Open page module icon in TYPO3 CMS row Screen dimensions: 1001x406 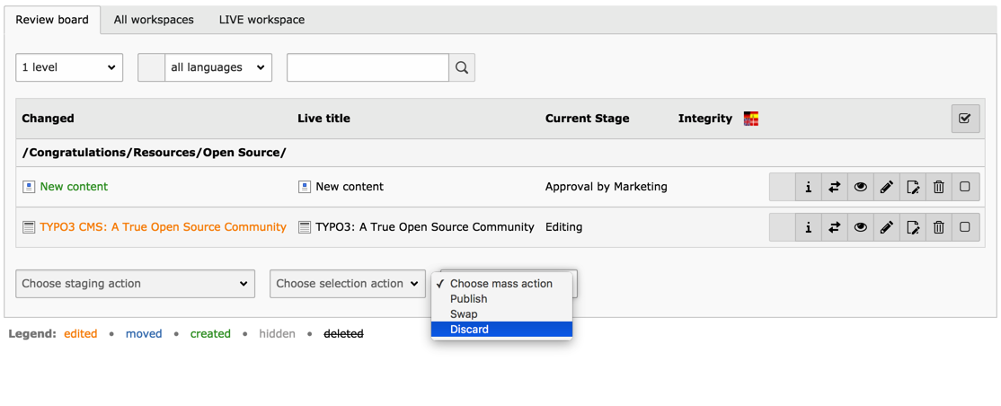coord(912,227)
